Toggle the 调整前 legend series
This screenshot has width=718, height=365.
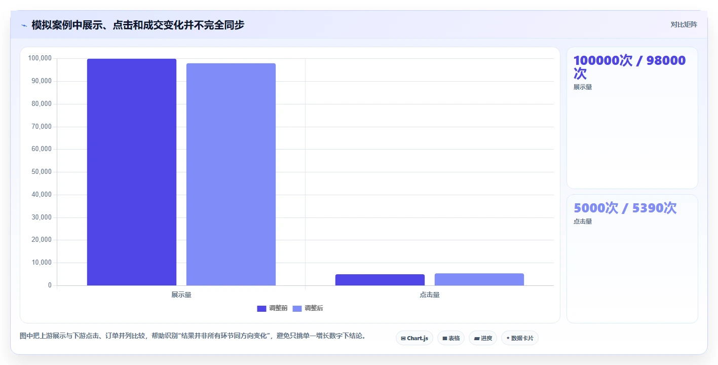273,308
